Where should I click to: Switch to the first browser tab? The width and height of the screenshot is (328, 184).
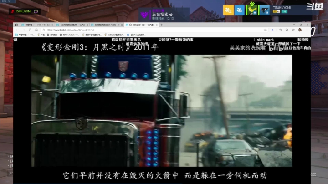[x=37, y=25]
